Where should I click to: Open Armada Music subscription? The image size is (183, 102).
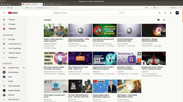point(13,72)
